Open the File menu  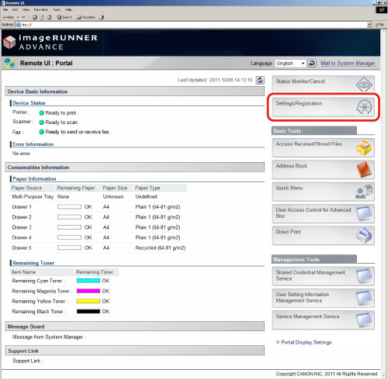(5, 9)
